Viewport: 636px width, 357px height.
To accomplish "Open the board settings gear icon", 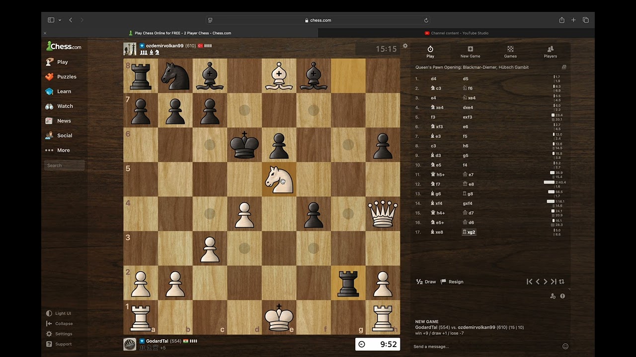I will [x=405, y=46].
